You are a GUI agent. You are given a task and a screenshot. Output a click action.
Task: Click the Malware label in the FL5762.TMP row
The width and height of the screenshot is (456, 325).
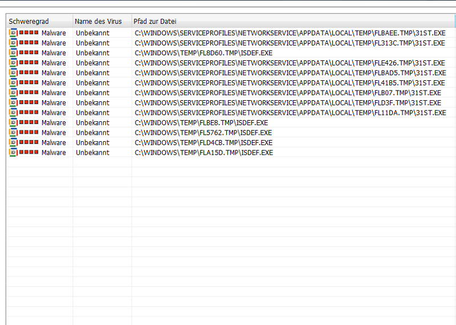tap(54, 133)
